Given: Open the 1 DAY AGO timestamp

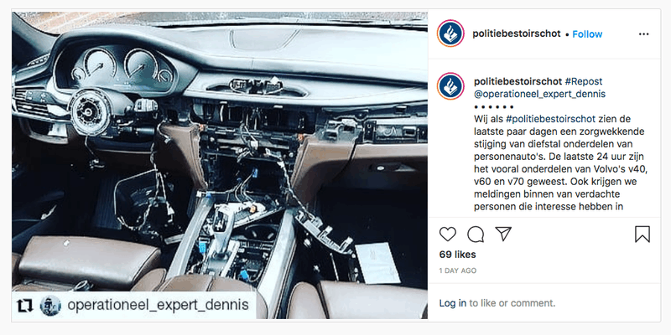Looking at the screenshot, I should coord(457,271).
